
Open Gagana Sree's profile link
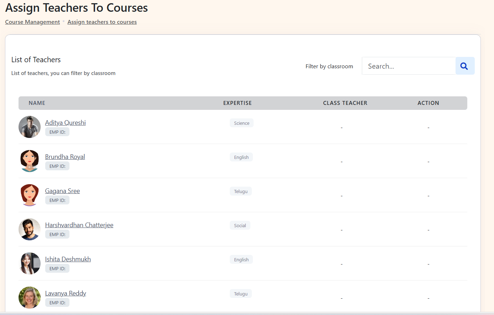62,191
